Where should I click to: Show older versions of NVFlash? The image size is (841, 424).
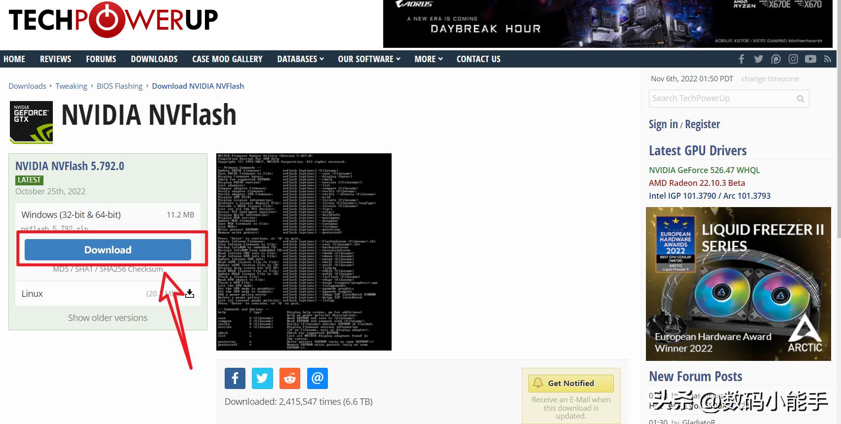click(108, 318)
